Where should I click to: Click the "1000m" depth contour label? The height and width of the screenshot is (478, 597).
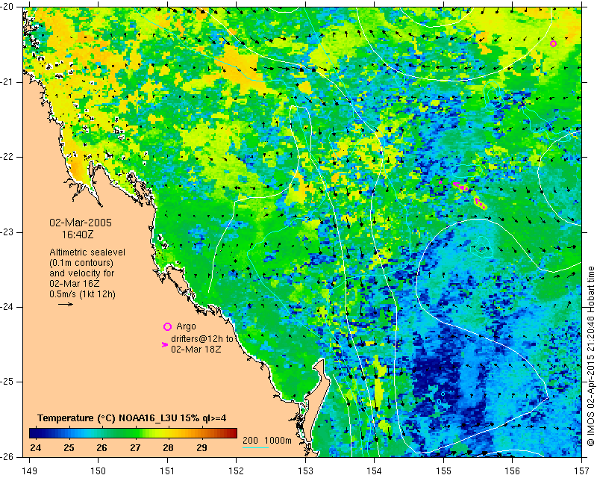tap(278, 440)
